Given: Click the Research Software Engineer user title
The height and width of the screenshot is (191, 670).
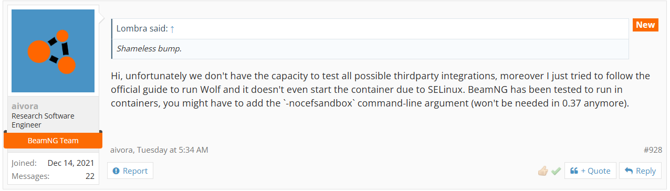Looking at the screenshot, I should [43, 120].
